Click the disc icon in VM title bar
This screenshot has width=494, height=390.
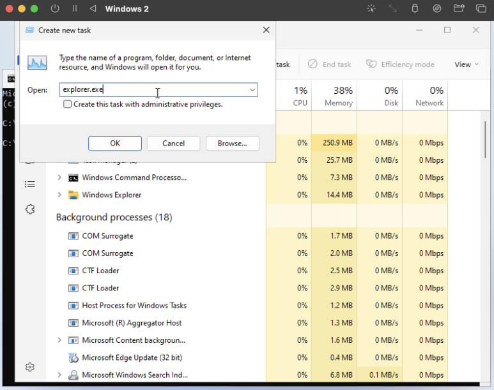pos(436,8)
